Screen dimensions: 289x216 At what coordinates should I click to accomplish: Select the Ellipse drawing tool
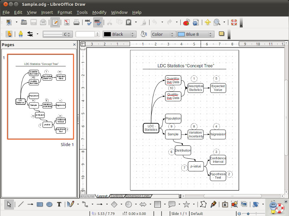[49, 204]
